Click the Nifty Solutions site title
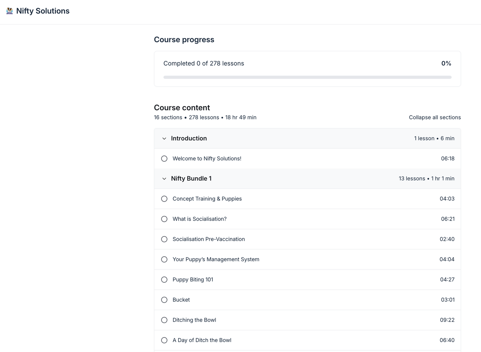 tap(43, 11)
